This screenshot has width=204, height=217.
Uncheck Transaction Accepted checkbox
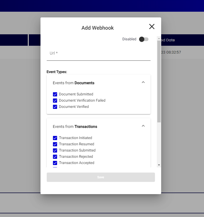tap(55, 163)
